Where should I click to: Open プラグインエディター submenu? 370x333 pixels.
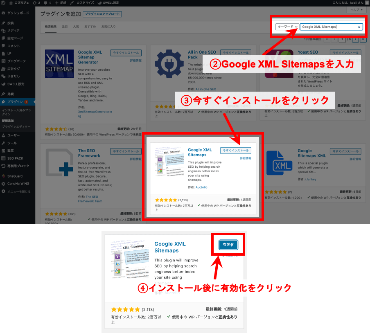pyautogui.click(x=16, y=127)
